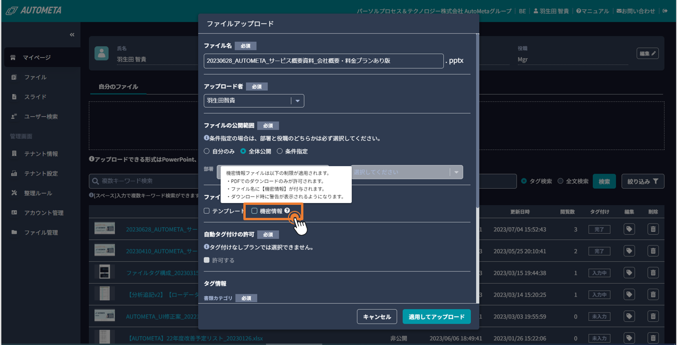This screenshot has height=345, width=677.
Task: Select the 自分のみ radio button
Action: (x=207, y=151)
